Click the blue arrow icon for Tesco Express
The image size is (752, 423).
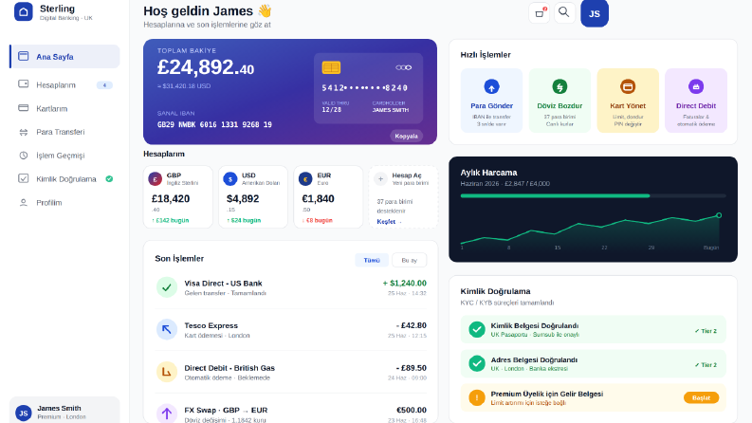[166, 329]
